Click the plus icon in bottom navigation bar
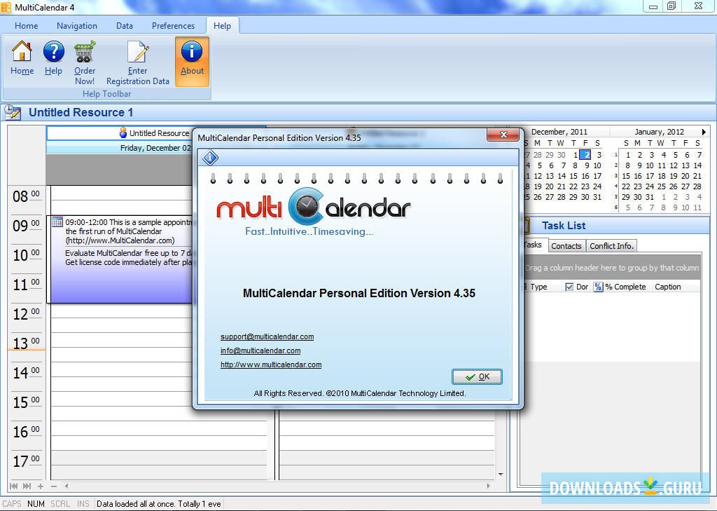This screenshot has width=717, height=511. [x=41, y=486]
